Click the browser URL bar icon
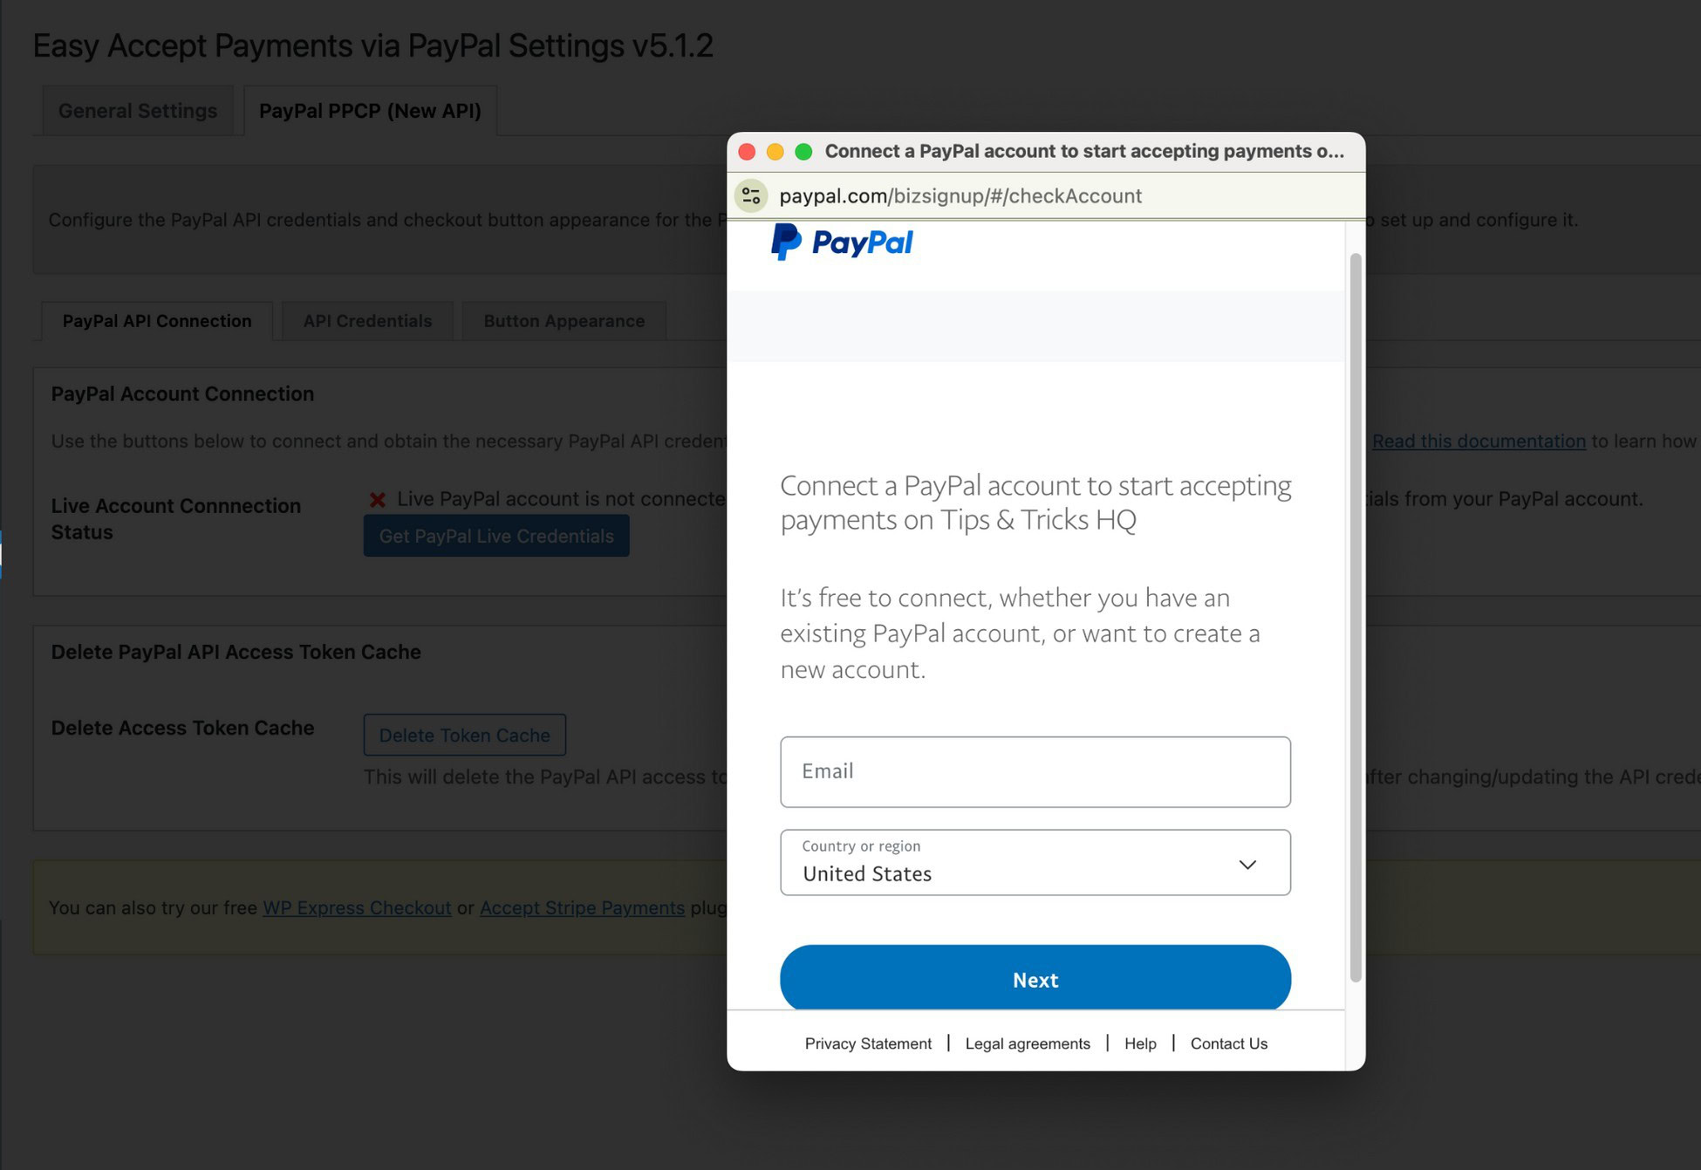Screen dimensions: 1701x1170 pos(751,196)
